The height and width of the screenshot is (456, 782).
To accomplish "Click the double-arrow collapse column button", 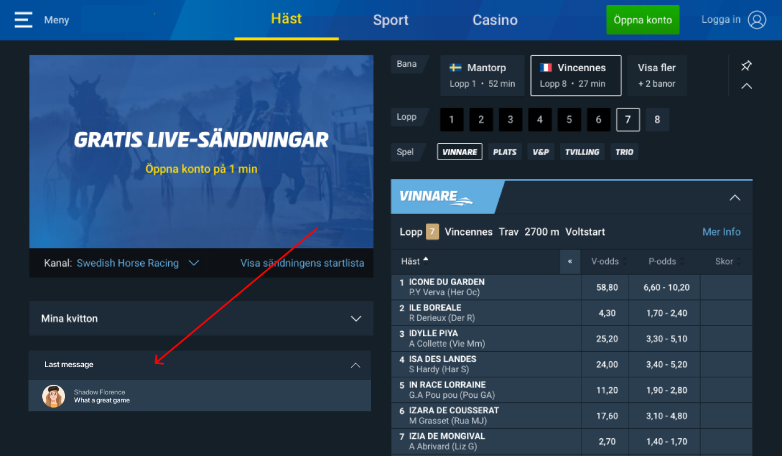I will pyautogui.click(x=570, y=262).
